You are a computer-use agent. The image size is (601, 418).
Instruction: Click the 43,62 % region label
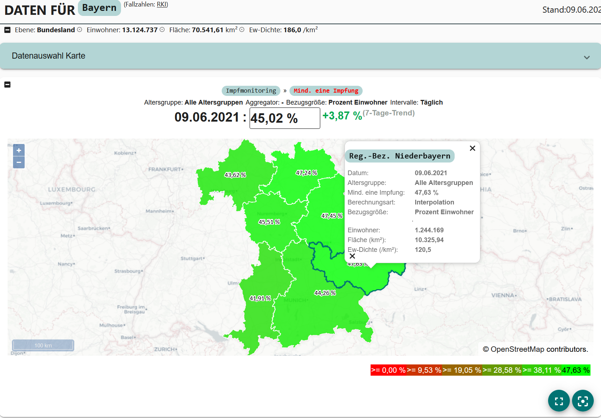tap(235, 175)
